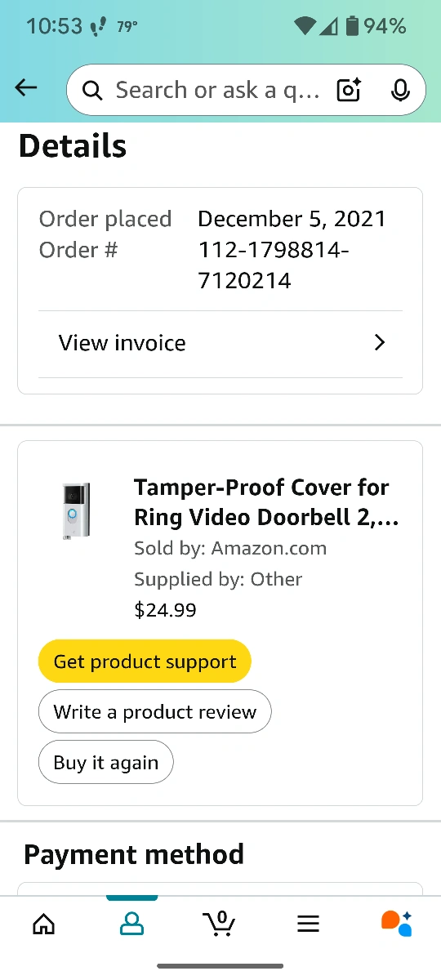The height and width of the screenshot is (980, 441).
Task: Open Ring doorbell cover product thumbnail
Action: click(x=77, y=510)
